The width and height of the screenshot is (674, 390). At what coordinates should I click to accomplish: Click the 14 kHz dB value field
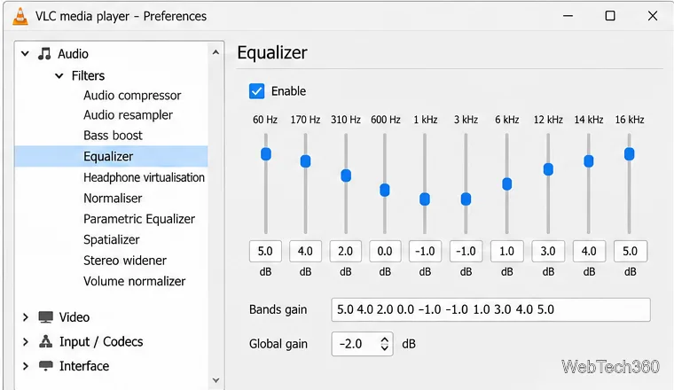[x=589, y=251]
